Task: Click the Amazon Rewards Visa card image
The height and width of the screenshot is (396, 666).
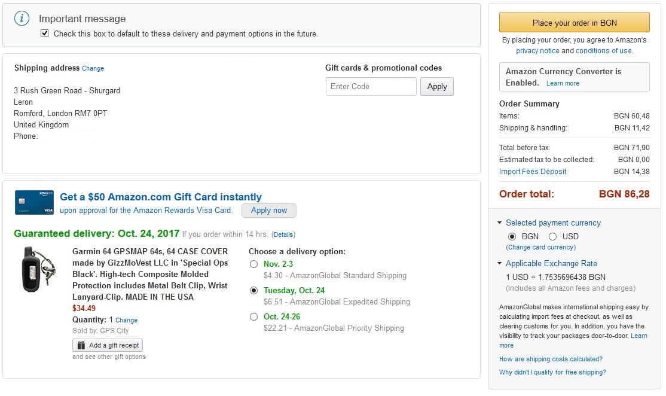Action: (35, 202)
